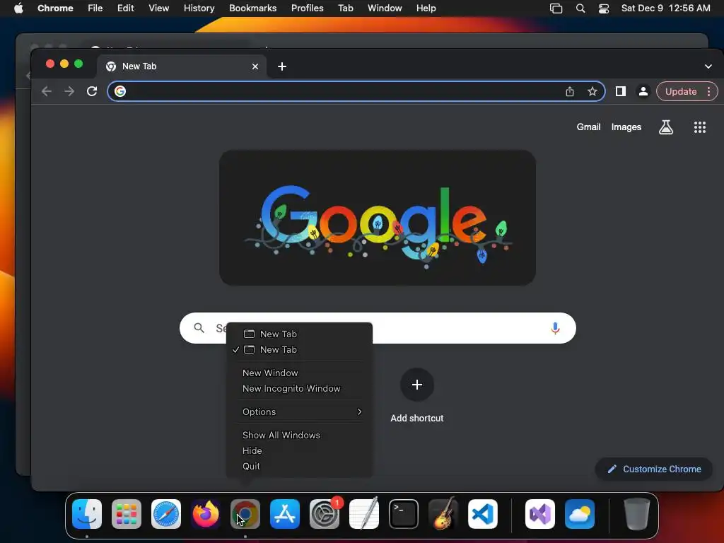Viewport: 724px width, 543px height.
Task: Open the side panel icon
Action: pos(621,91)
